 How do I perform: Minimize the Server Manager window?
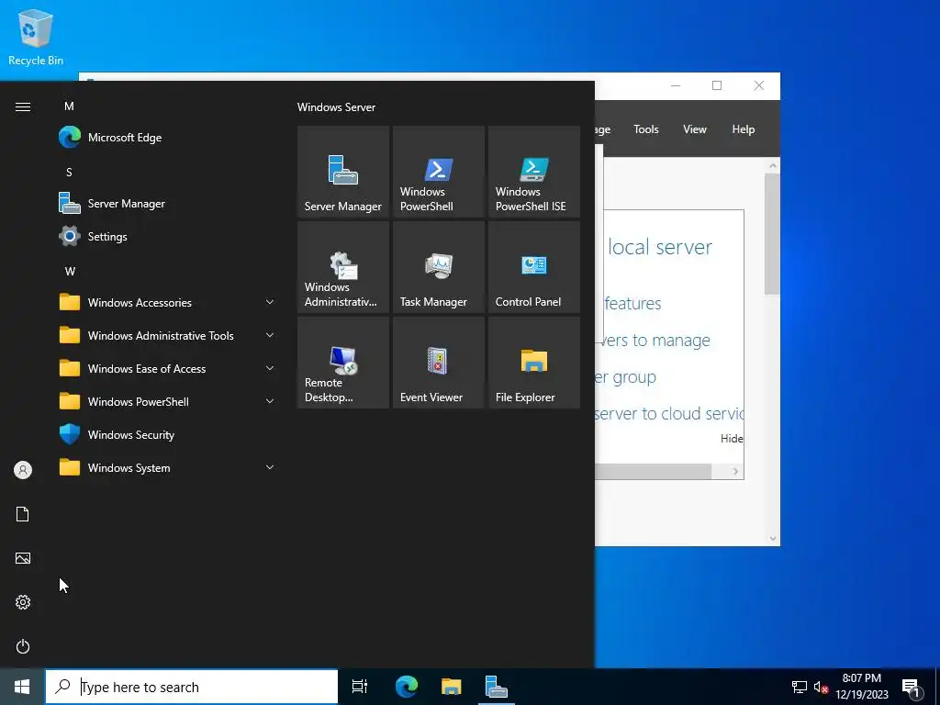tap(676, 85)
